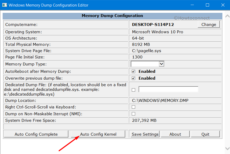Click the computer name DESKTOP-S1I4P12
The image size is (230, 154).
point(153,25)
